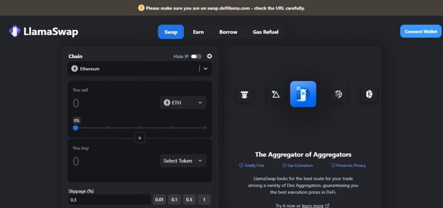Click the KyberSwap aggregator icon
The image size is (443, 208).
[x=369, y=94]
